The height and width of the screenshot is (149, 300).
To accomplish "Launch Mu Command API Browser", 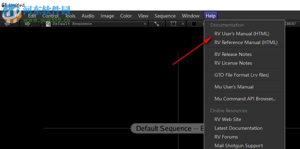I will [245, 99].
